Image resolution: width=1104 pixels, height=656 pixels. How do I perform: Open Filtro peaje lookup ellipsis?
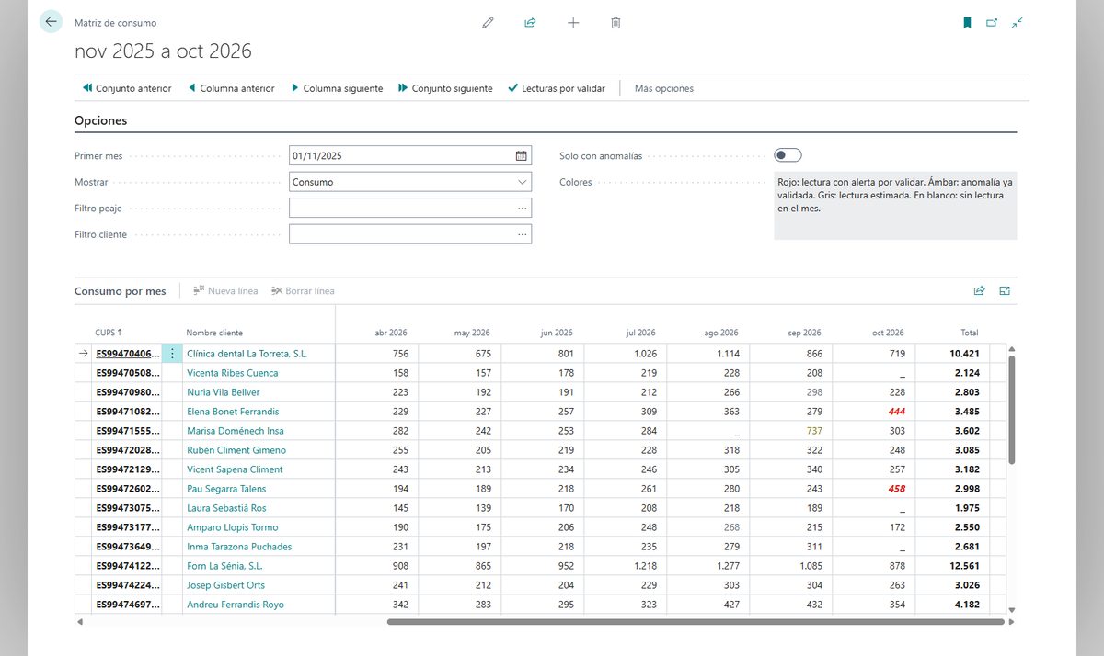click(522, 209)
